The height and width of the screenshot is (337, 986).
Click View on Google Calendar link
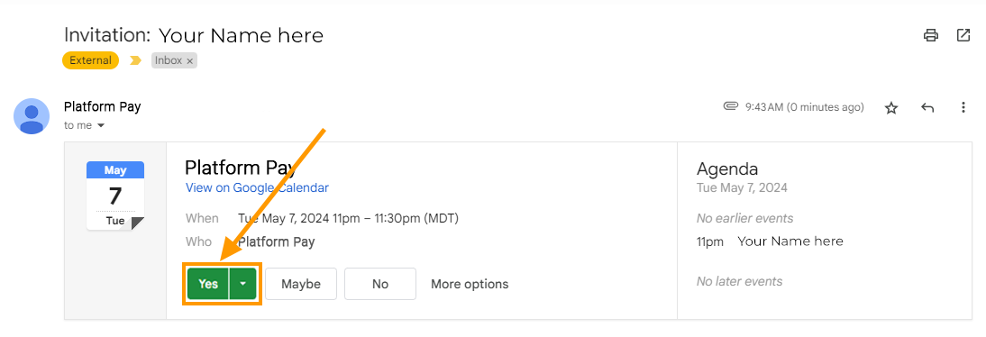257,187
